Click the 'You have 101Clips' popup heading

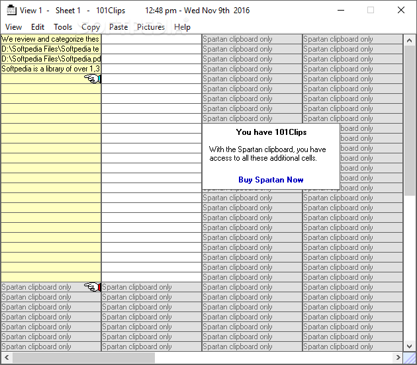(271, 132)
